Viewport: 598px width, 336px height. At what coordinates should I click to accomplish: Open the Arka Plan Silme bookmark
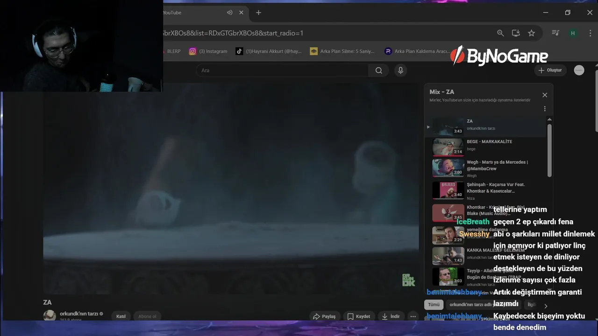[342, 51]
